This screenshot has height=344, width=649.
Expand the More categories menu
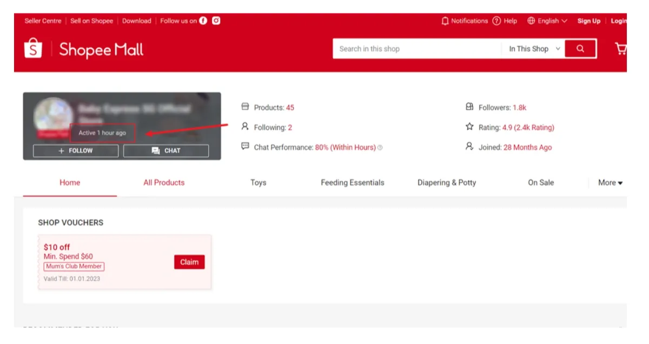pos(610,183)
